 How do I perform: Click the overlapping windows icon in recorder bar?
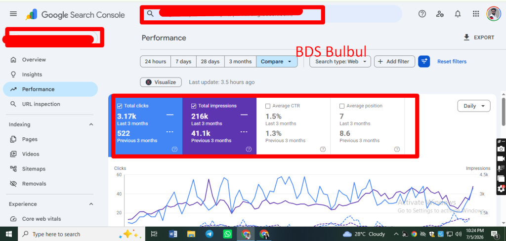(x=501, y=178)
